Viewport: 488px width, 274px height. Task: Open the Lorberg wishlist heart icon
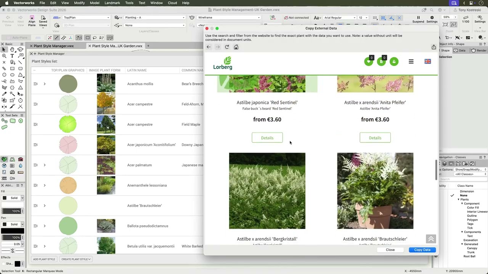tap(368, 62)
